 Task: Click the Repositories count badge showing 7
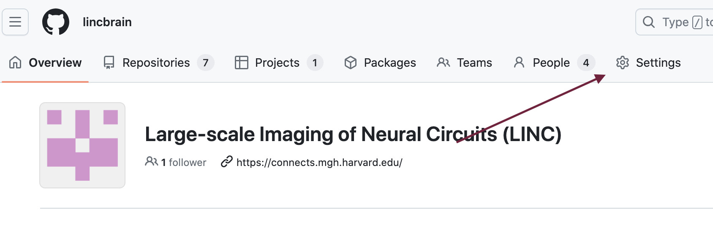205,63
